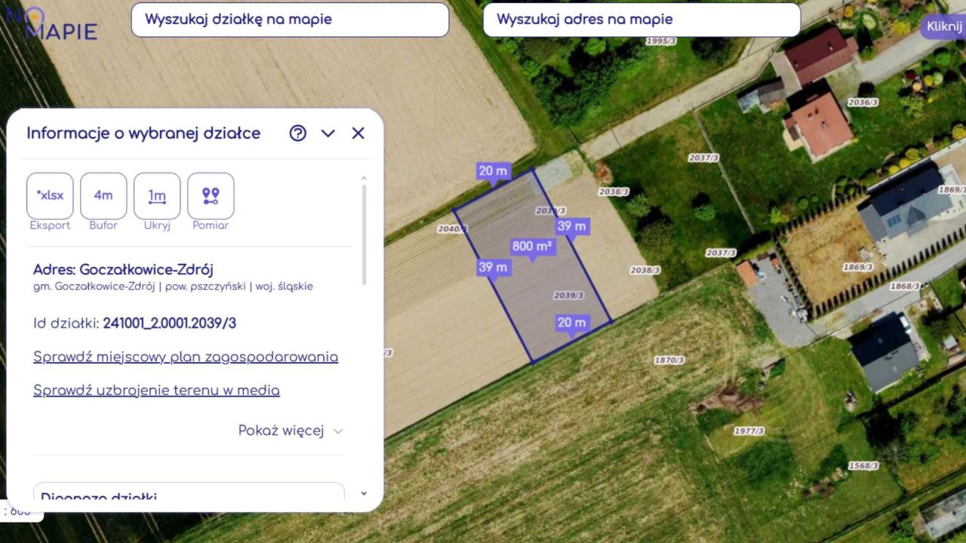Screen dimensions: 966x543
Task: Click the Kliknij button
Action: point(944,26)
